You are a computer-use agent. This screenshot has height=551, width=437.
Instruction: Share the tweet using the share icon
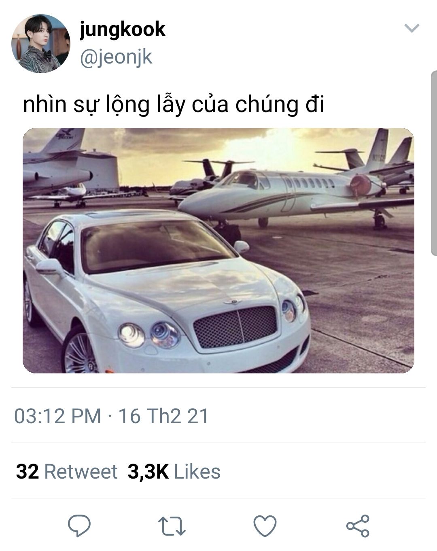(358, 526)
